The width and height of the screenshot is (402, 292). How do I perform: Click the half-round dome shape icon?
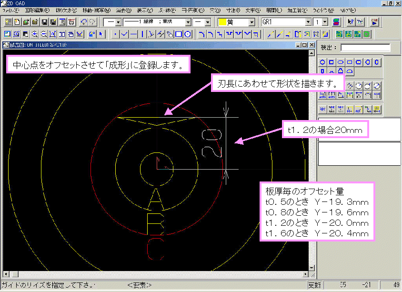350,71
